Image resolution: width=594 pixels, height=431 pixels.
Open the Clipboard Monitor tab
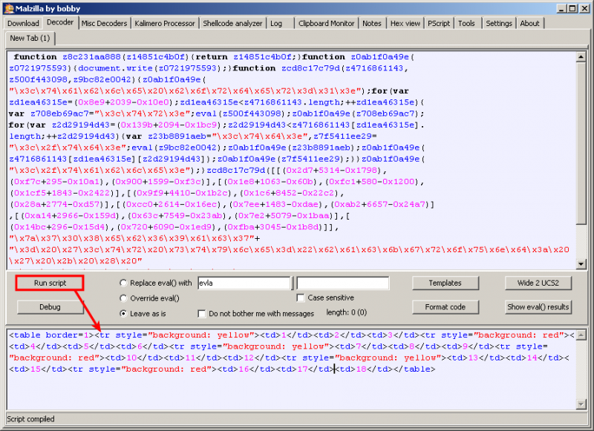(x=326, y=23)
